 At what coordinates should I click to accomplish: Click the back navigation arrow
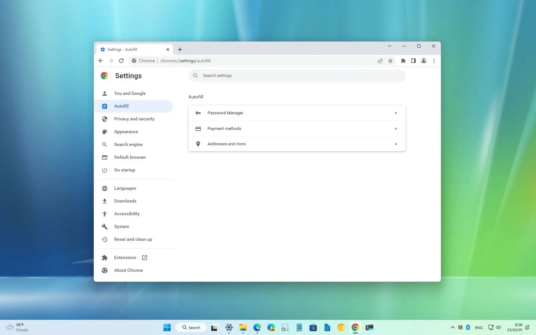(x=100, y=61)
